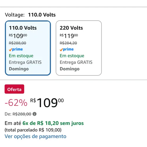The width and height of the screenshot is (147, 147).
Task: Tap the strikethrough R$288,00 in 110.0 Volts card
Action: 18,43
